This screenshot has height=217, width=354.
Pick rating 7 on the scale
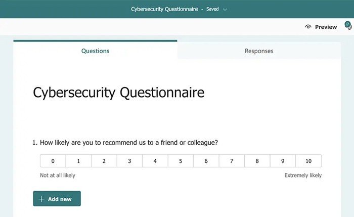point(232,161)
